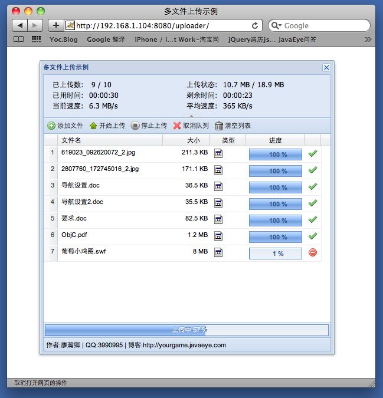
Task: Sort by 进度 column header
Action: coord(275,140)
